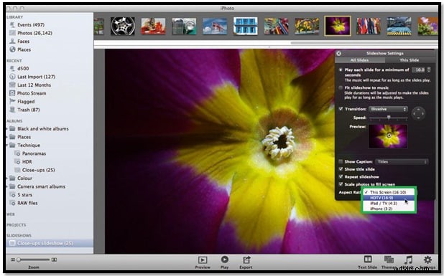The width and height of the screenshot is (444, 276).
Task: Select 'Play each slide for a minimum' radio
Action: click(341, 70)
